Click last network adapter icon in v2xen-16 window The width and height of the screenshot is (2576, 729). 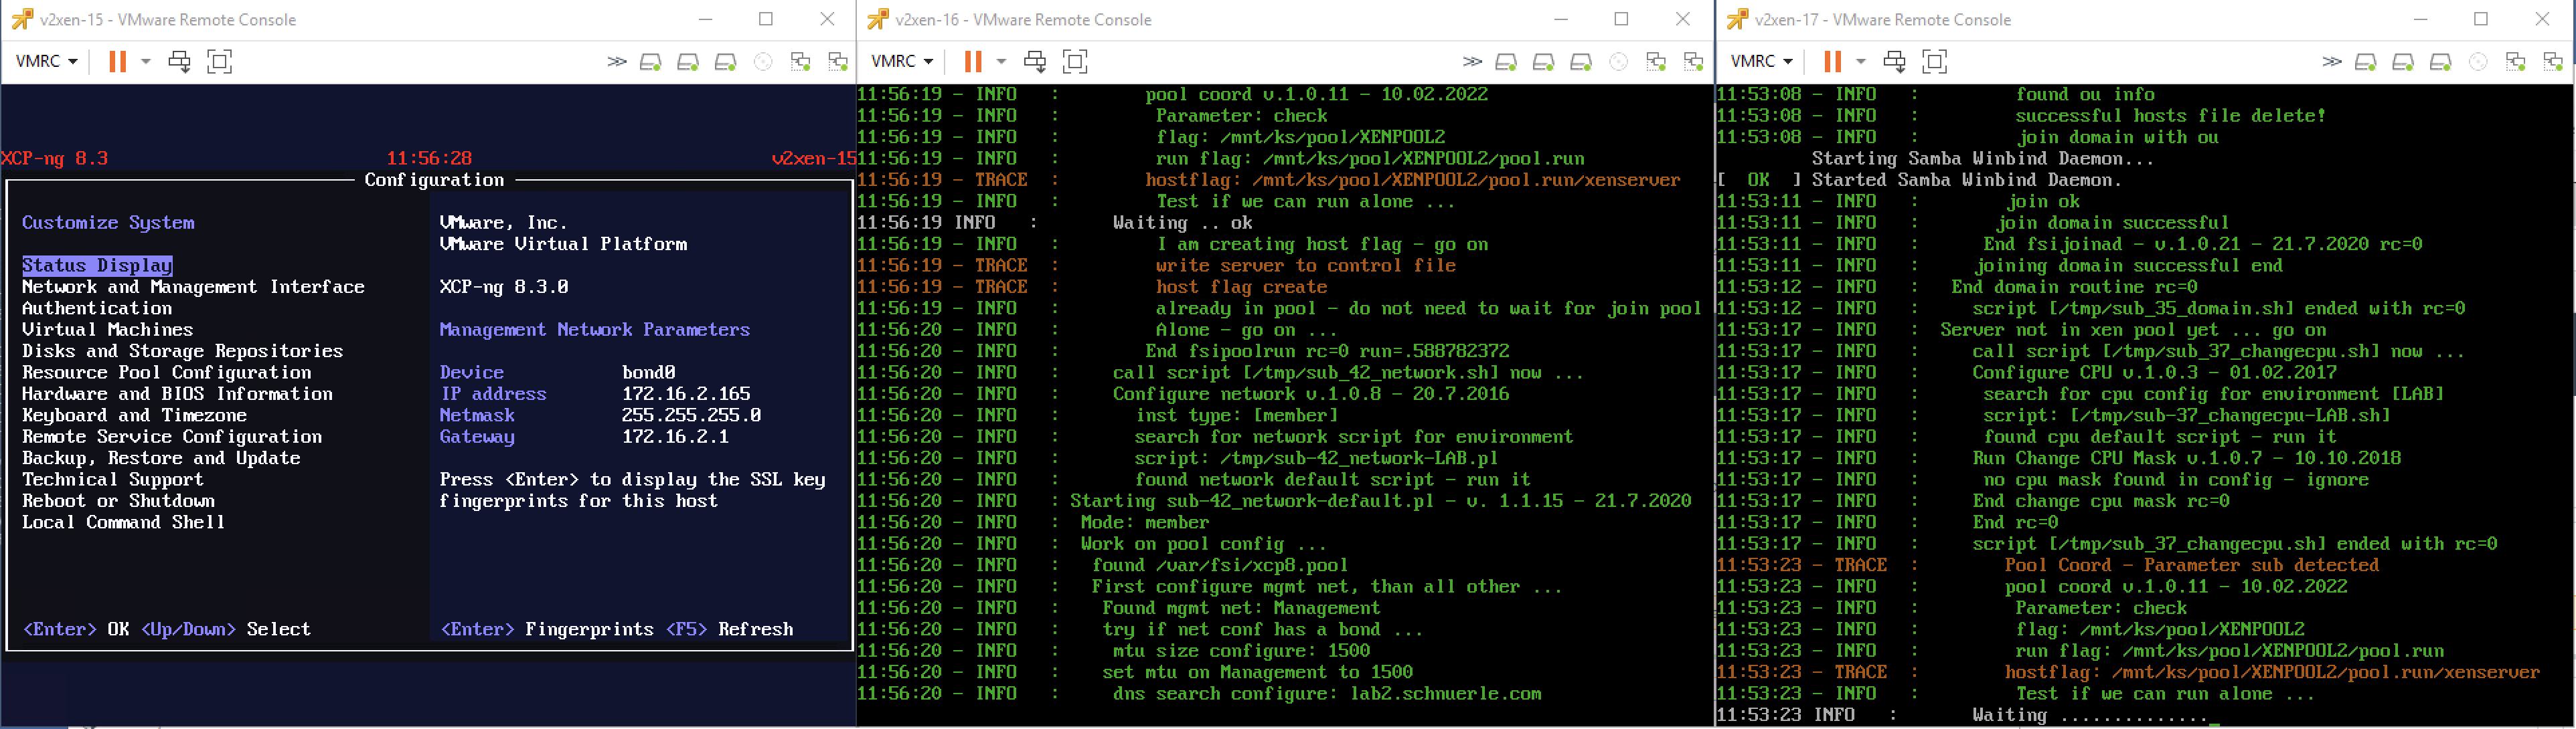(x=1694, y=62)
